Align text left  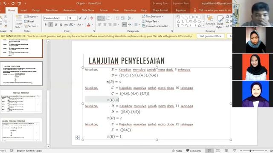(100, 25)
